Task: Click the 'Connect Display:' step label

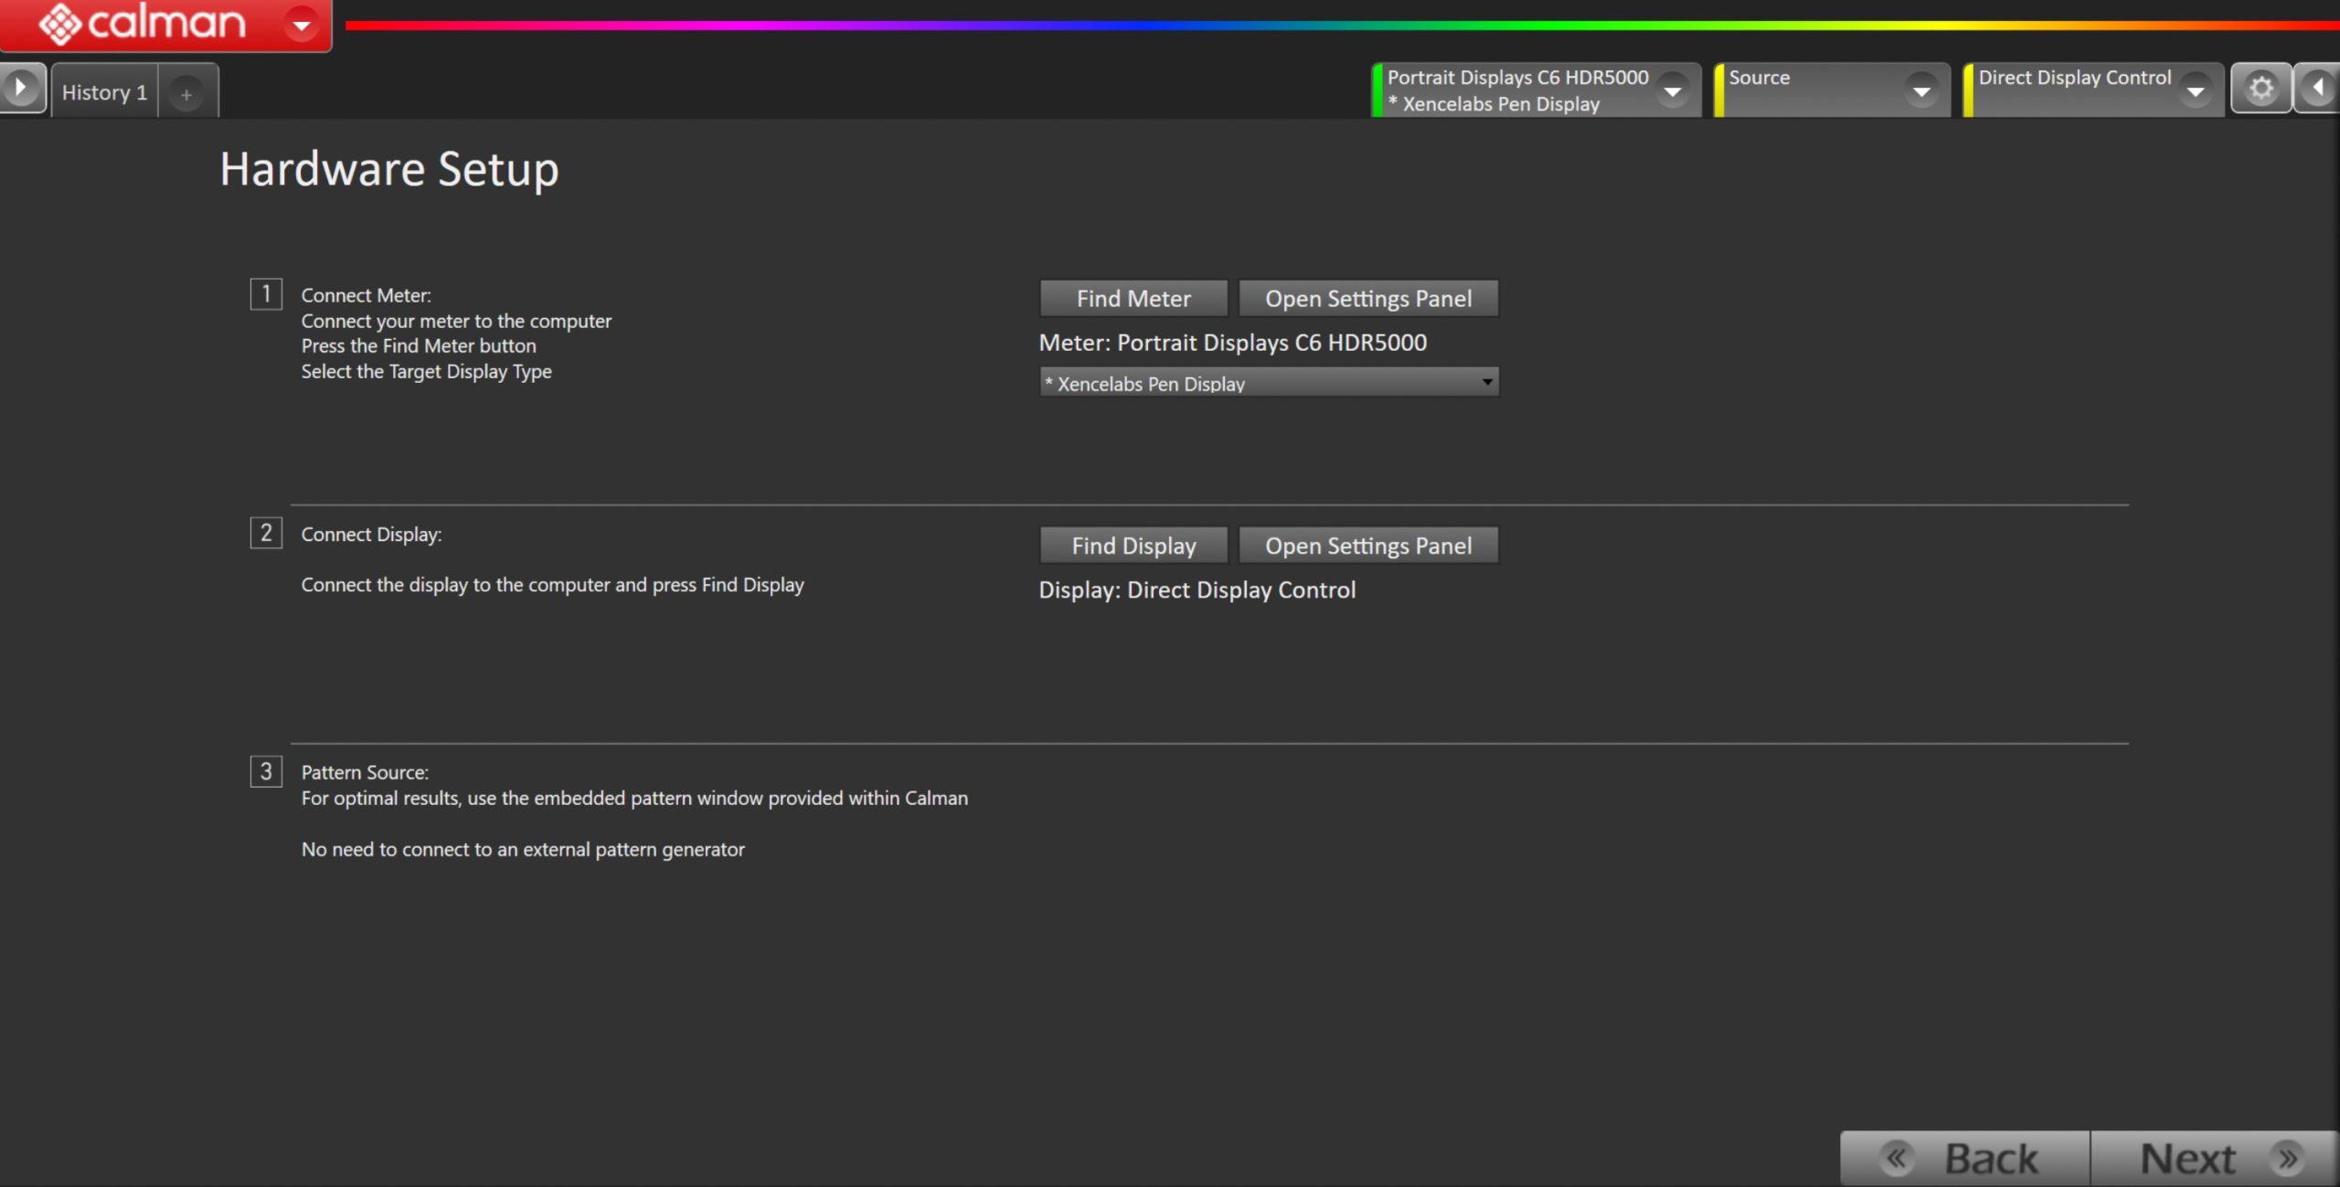Action: coord(371,535)
